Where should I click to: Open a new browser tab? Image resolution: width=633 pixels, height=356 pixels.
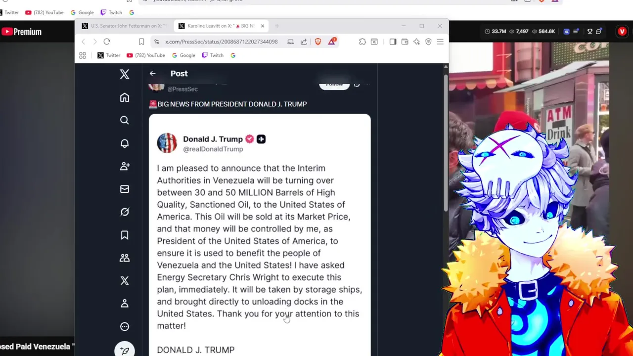coord(277,26)
